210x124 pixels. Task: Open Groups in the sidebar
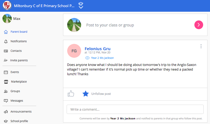(x=12, y=91)
